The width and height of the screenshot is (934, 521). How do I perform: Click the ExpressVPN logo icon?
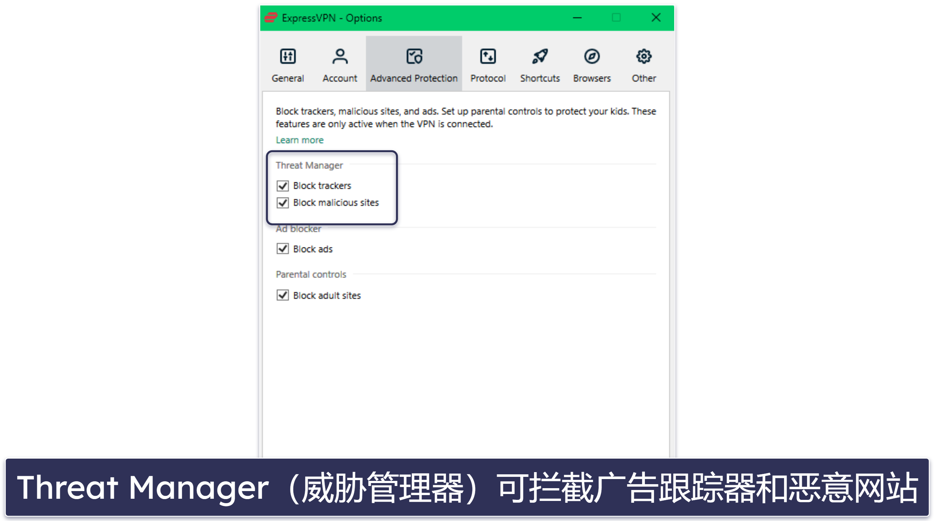pos(270,17)
